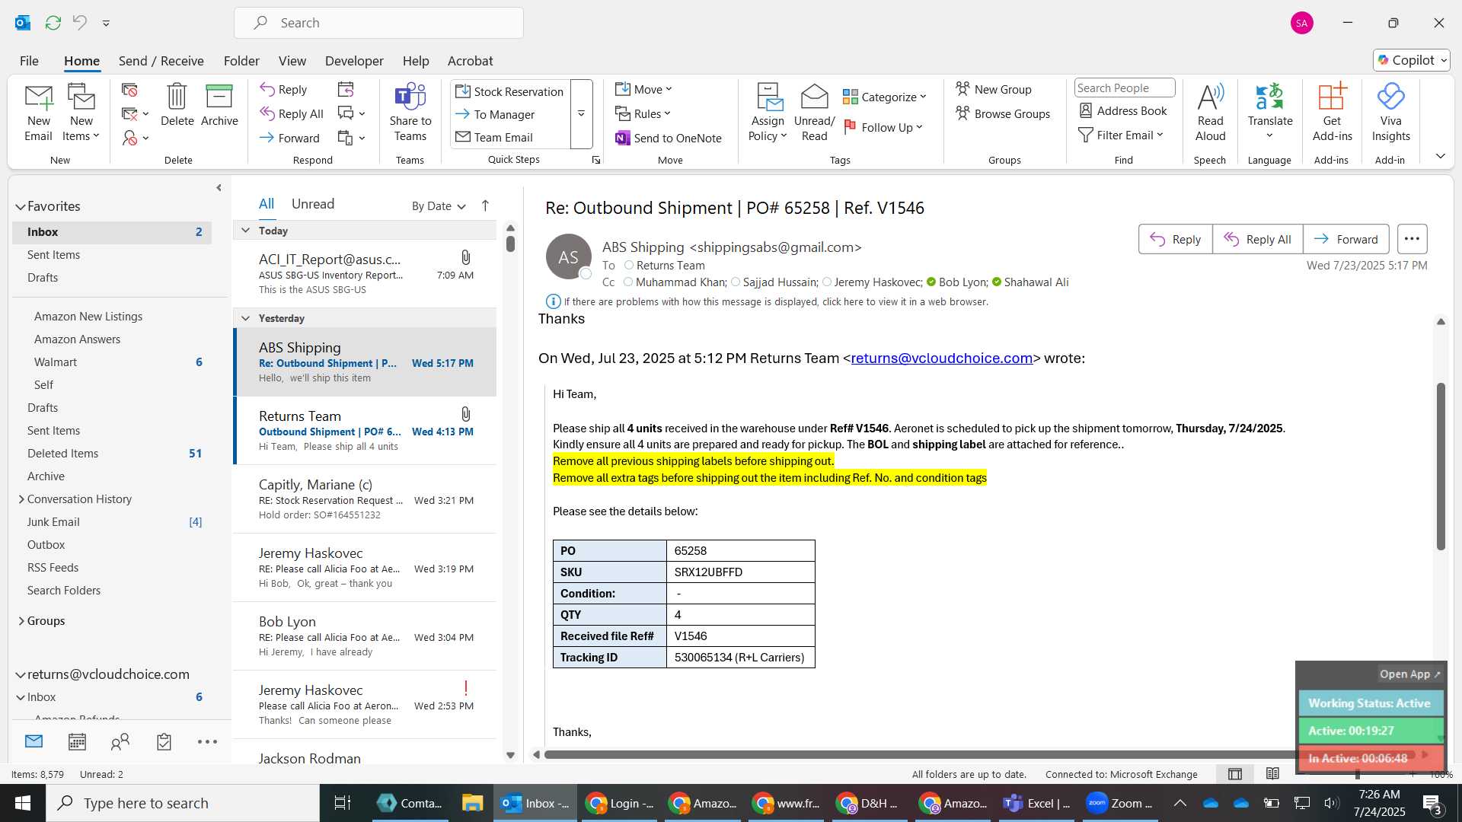Open the Developer ribbon tab

click(x=354, y=61)
